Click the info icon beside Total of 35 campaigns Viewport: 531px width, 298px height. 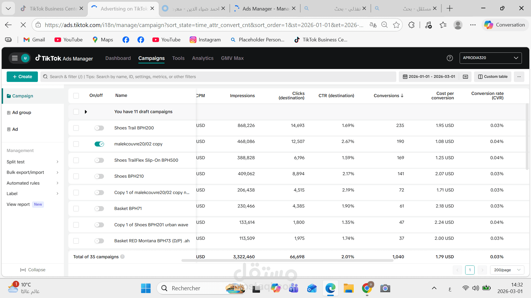pos(123,257)
